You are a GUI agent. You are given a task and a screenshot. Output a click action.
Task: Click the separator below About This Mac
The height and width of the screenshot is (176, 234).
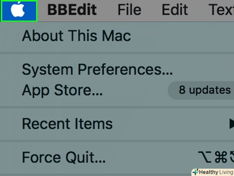click(x=117, y=52)
